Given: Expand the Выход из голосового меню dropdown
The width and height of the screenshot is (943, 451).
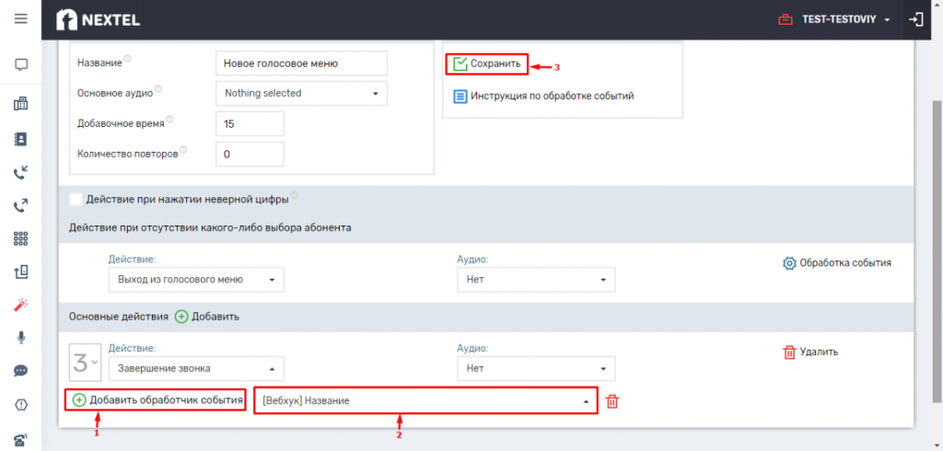Looking at the screenshot, I should (x=196, y=280).
